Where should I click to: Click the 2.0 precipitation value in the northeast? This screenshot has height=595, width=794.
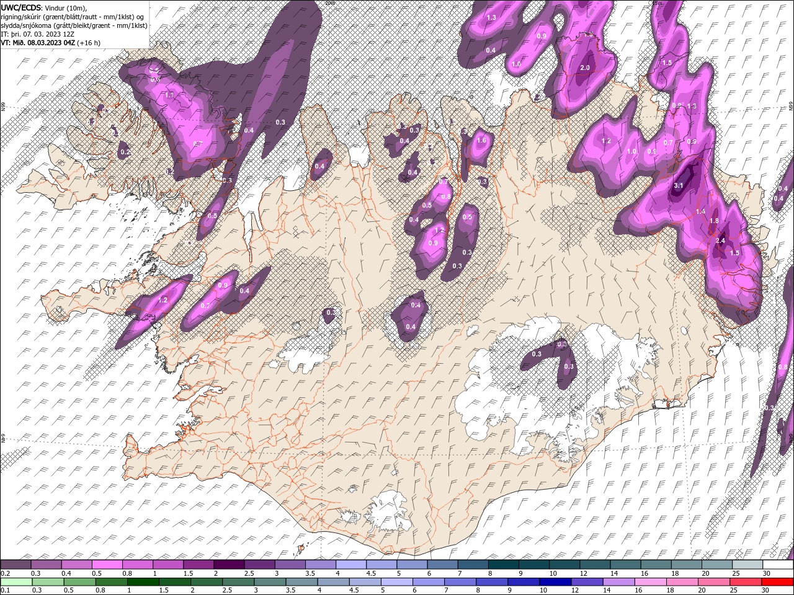coord(585,68)
